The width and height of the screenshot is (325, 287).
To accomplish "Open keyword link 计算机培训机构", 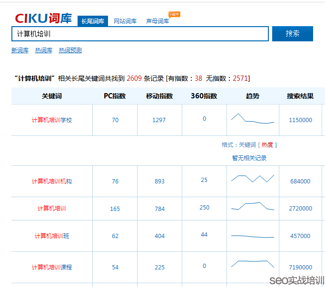I will [x=52, y=182].
